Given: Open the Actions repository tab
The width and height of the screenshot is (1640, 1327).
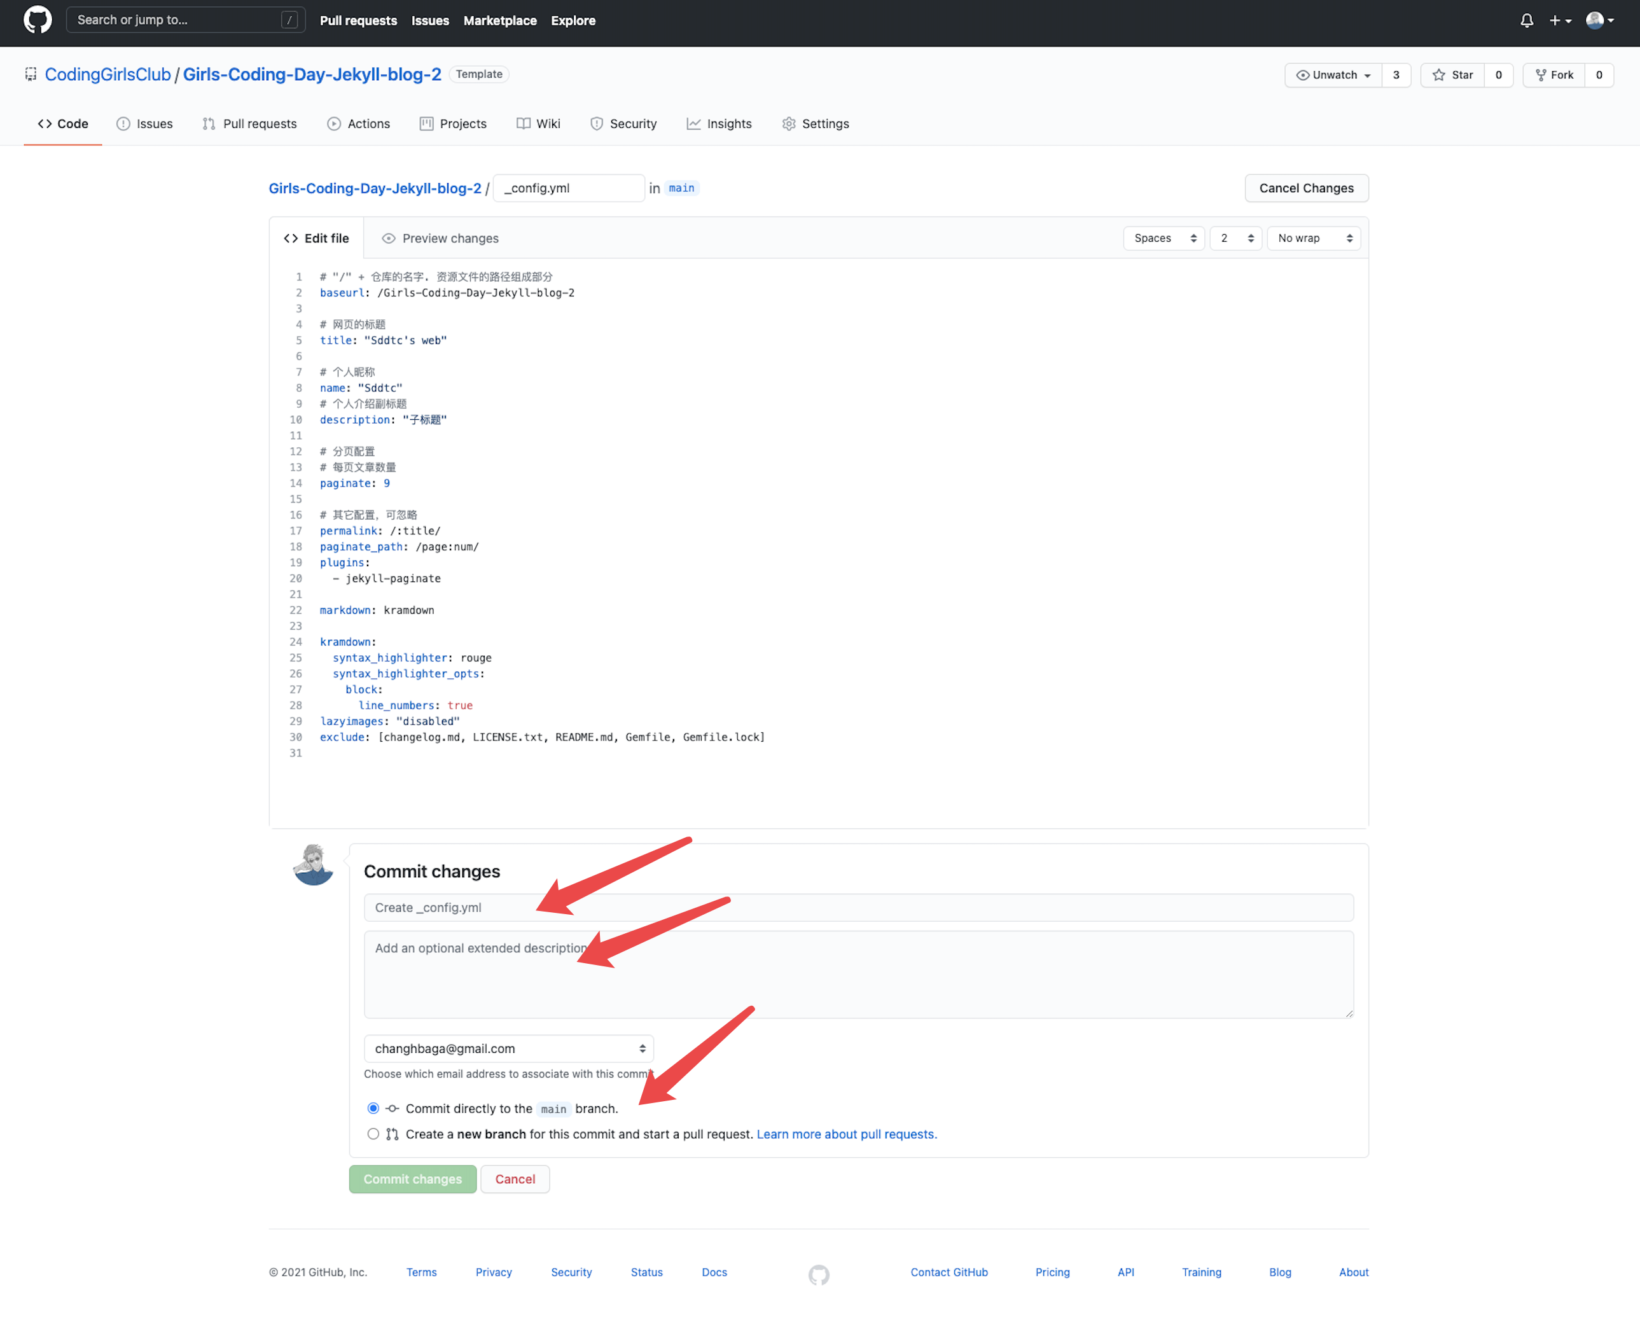Looking at the screenshot, I should click(358, 124).
